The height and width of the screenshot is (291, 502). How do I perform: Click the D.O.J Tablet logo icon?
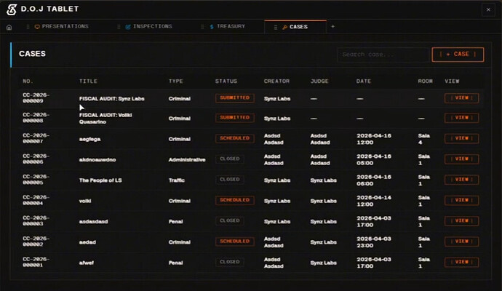click(x=12, y=9)
